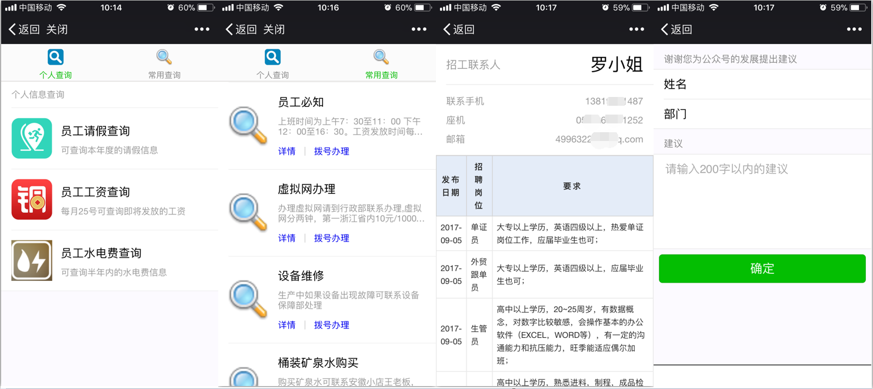Screen dimensions: 873x389
Task: Open 详情 link under 设备维修
Action: (286, 325)
